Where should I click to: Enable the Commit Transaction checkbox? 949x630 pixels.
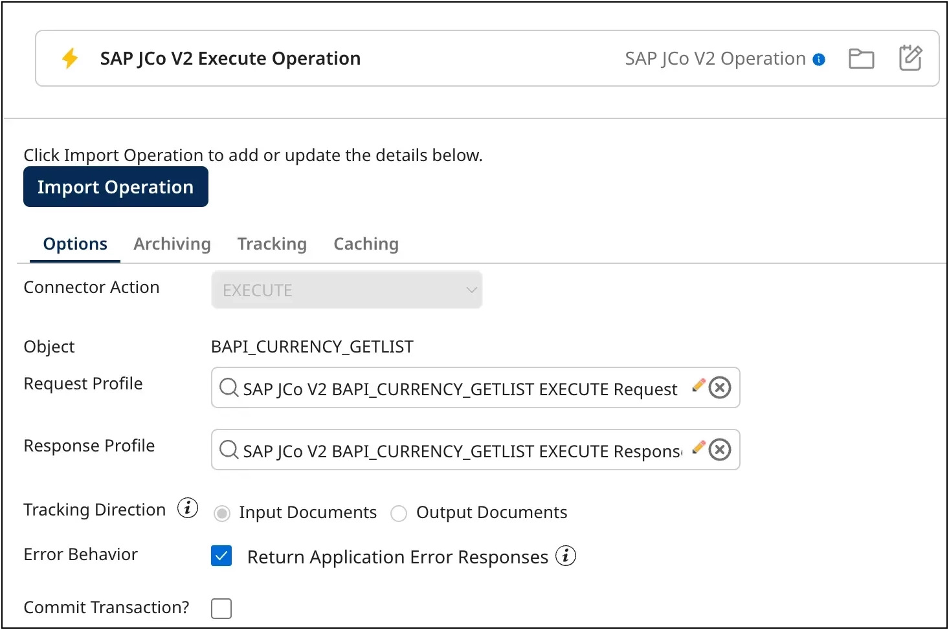tap(221, 608)
